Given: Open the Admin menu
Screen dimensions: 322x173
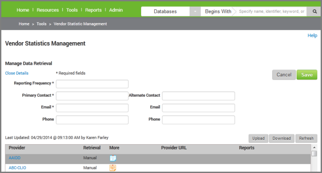Looking at the screenshot, I should click(116, 10).
